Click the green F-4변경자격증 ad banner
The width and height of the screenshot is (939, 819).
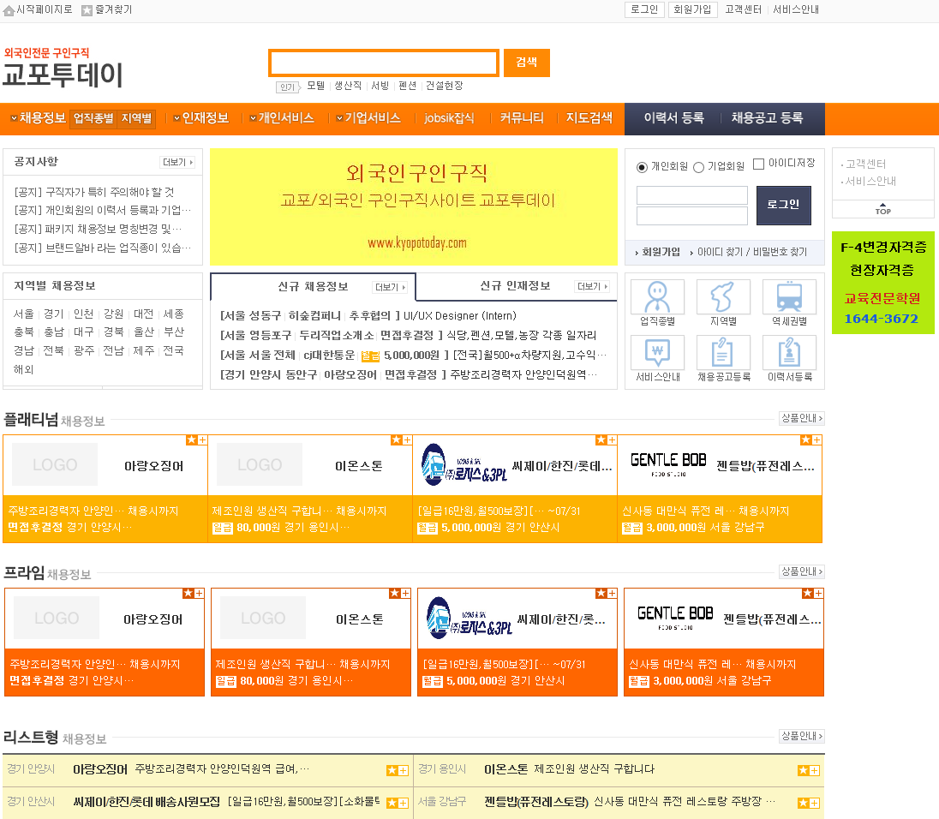click(882, 283)
